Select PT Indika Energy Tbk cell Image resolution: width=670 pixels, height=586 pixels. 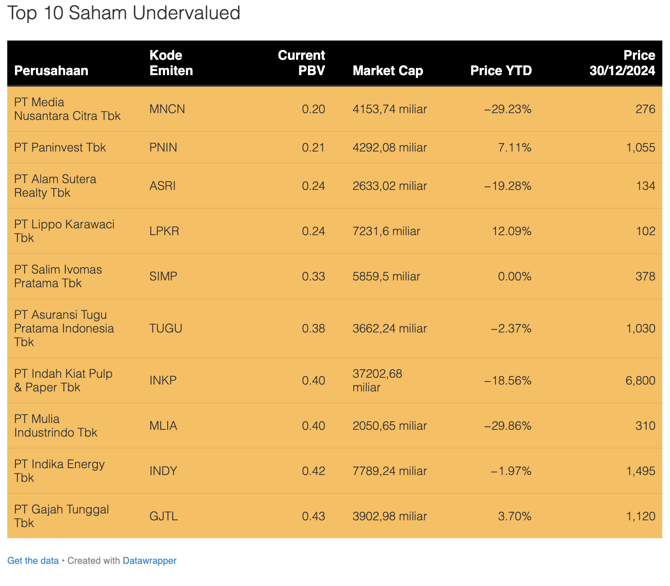coord(59,471)
